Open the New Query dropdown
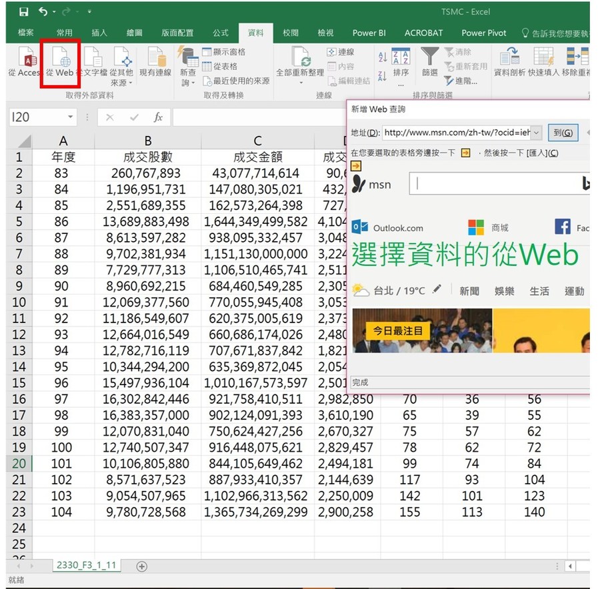The width and height of the screenshot is (600, 589). tap(187, 66)
